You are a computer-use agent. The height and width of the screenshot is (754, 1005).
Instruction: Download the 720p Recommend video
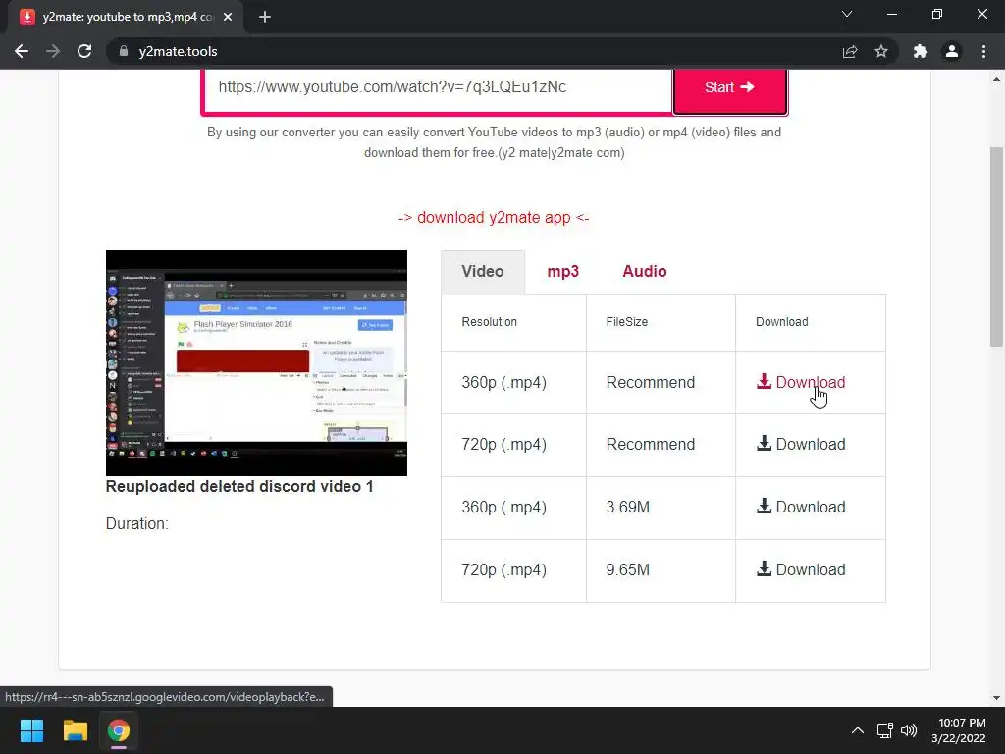[801, 445]
